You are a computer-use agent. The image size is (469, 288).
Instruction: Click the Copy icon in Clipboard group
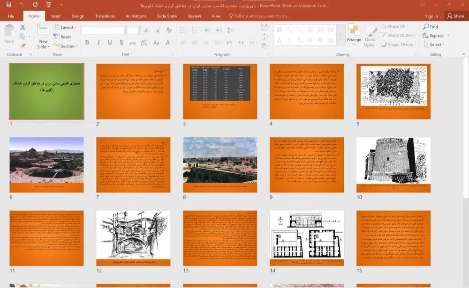pos(23,37)
